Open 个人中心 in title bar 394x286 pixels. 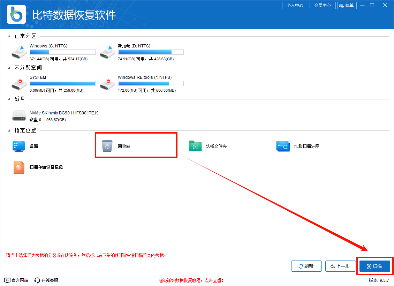[295, 6]
